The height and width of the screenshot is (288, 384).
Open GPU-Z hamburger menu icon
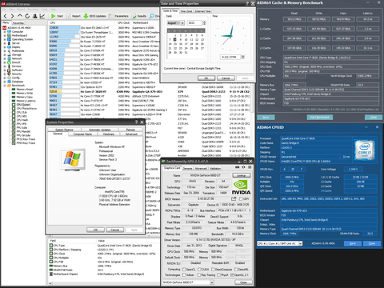pyautogui.click(x=250, y=167)
